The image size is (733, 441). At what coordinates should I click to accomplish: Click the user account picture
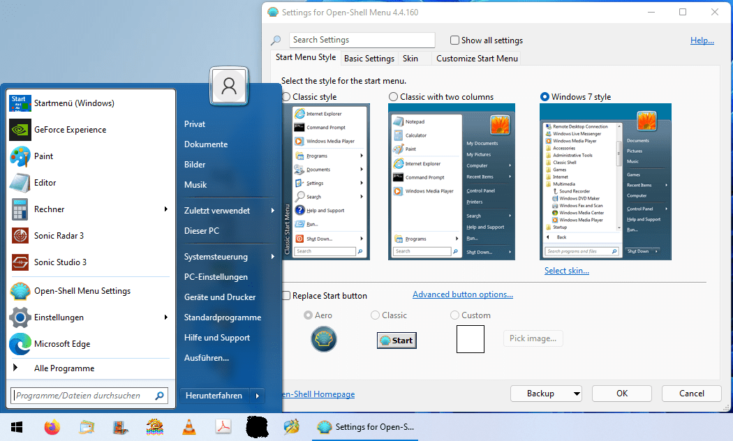(228, 86)
